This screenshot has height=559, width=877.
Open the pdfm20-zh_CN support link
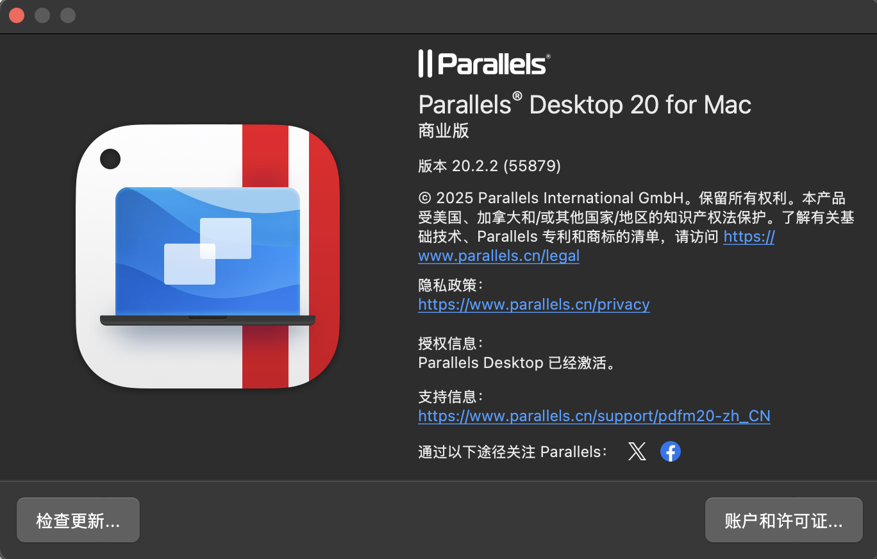coord(594,416)
